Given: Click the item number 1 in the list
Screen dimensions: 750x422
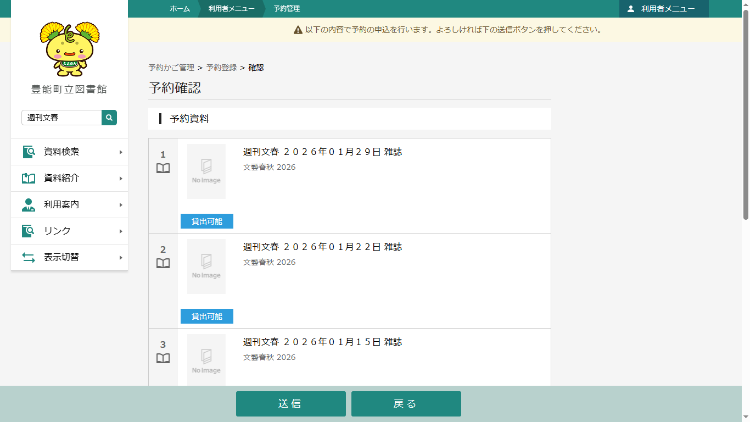Looking at the screenshot, I should point(163,155).
